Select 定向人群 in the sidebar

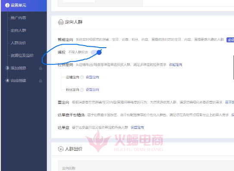(x=18, y=31)
